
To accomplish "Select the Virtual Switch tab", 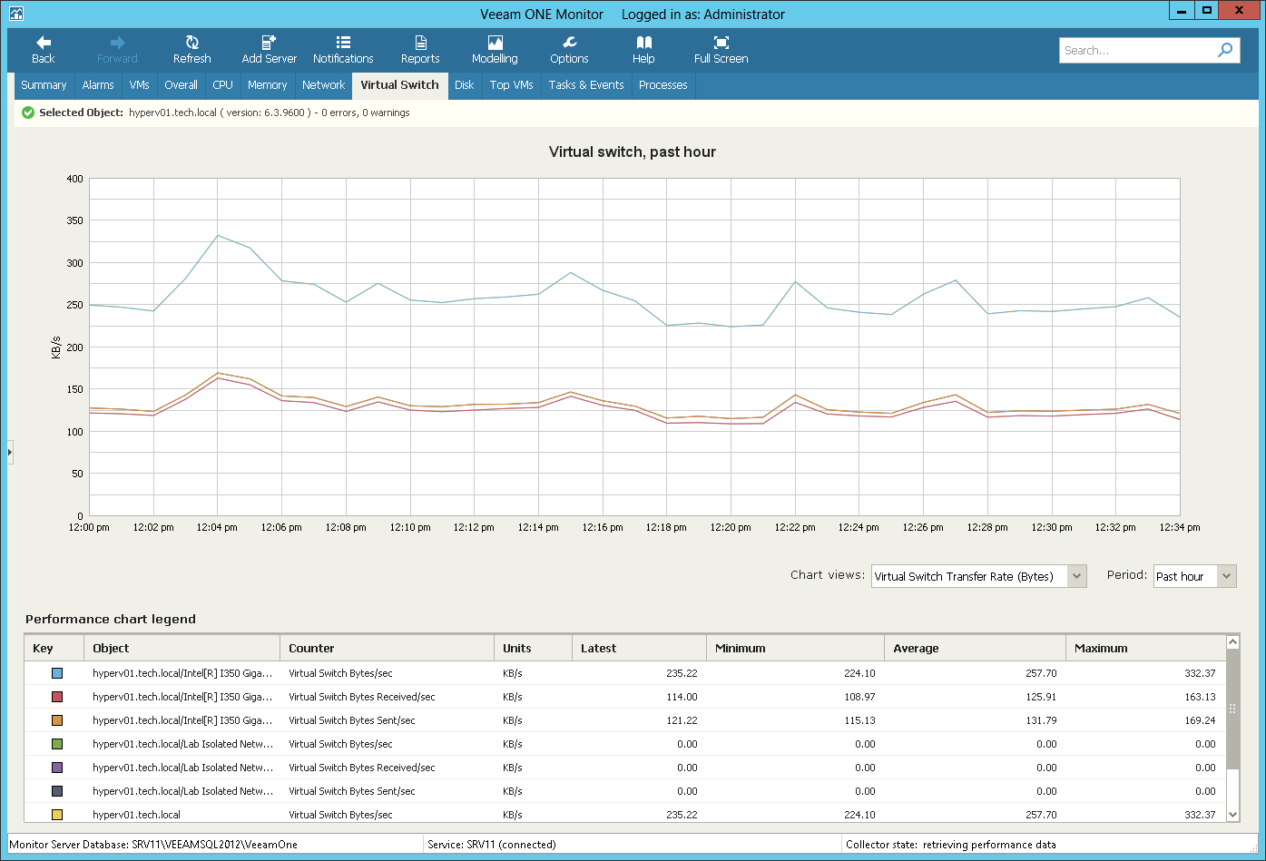I will click(x=399, y=85).
